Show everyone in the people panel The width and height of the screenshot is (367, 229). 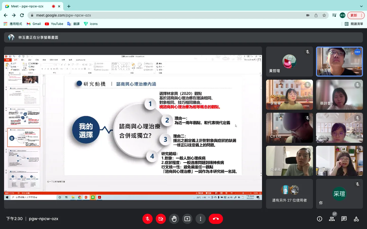point(332,219)
